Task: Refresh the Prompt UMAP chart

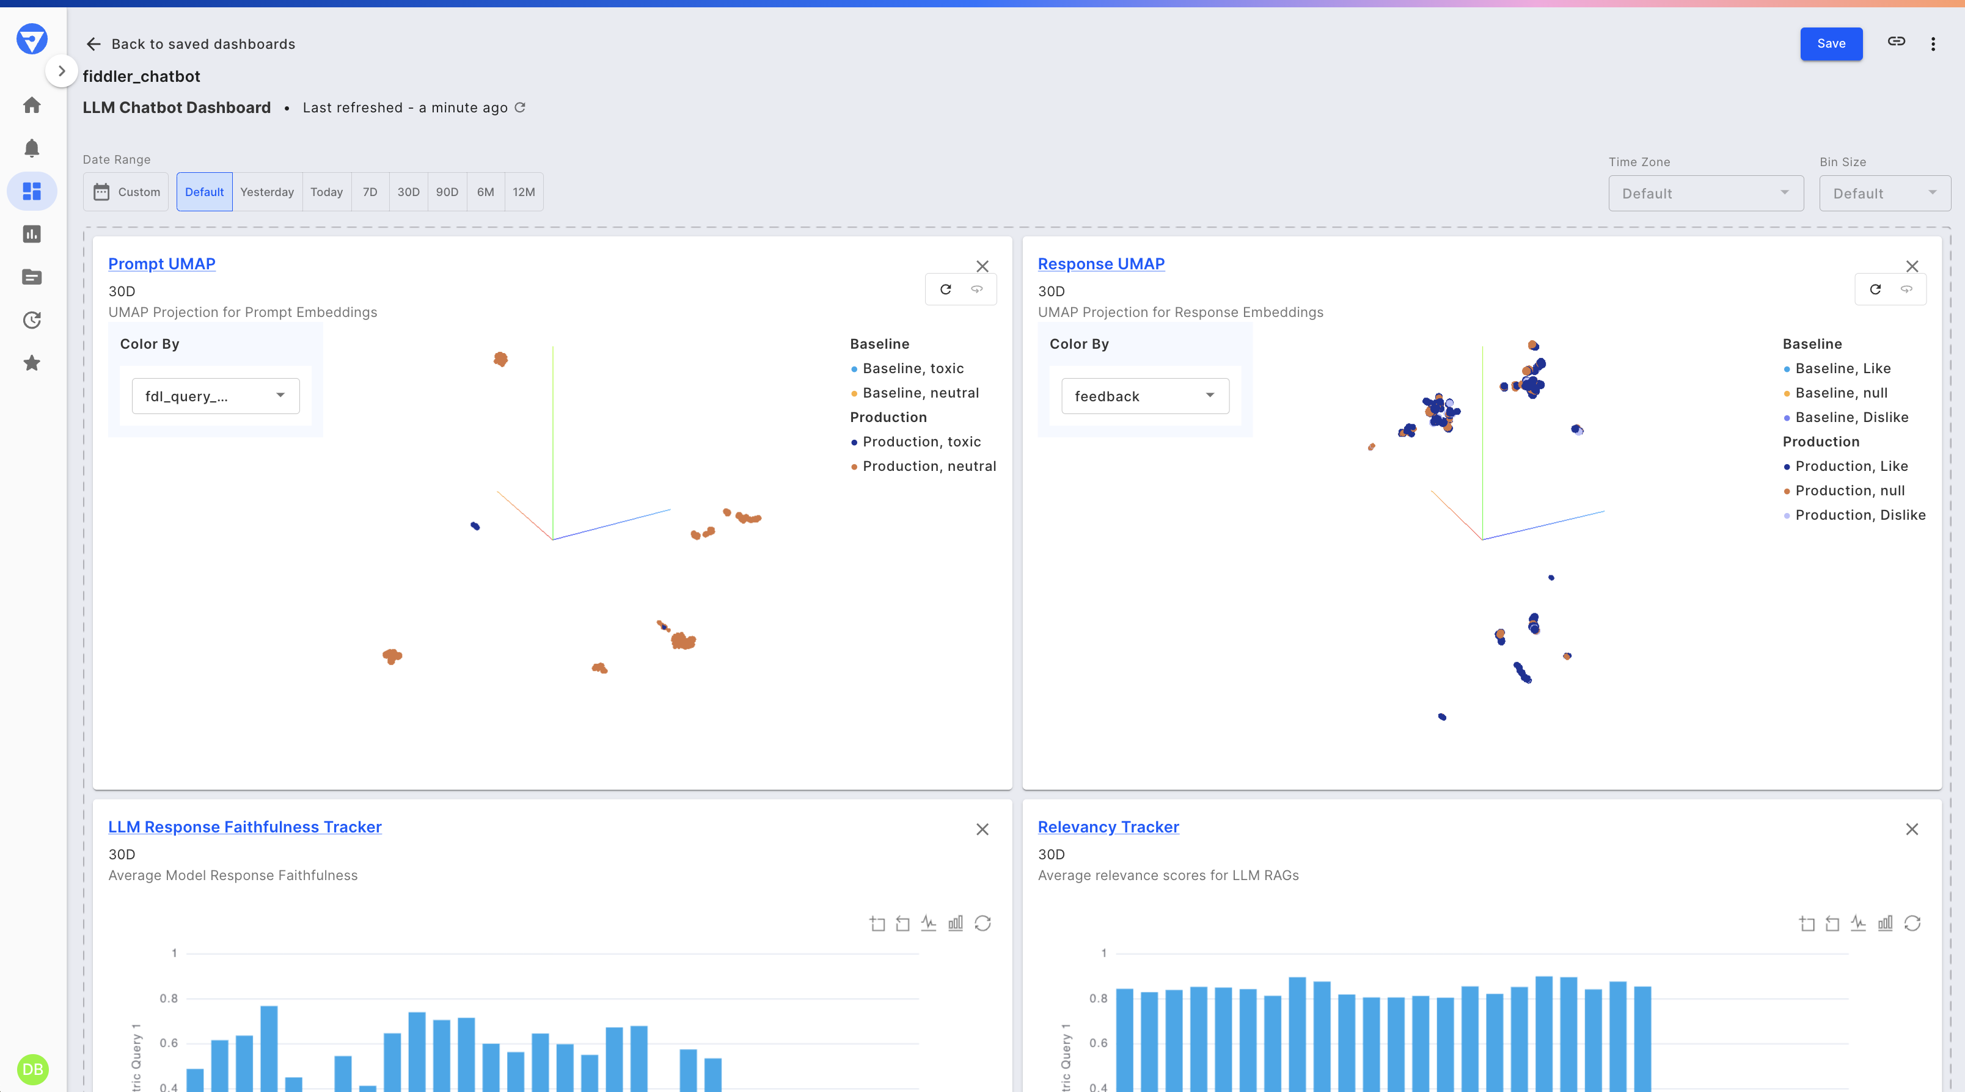Action: click(x=945, y=289)
